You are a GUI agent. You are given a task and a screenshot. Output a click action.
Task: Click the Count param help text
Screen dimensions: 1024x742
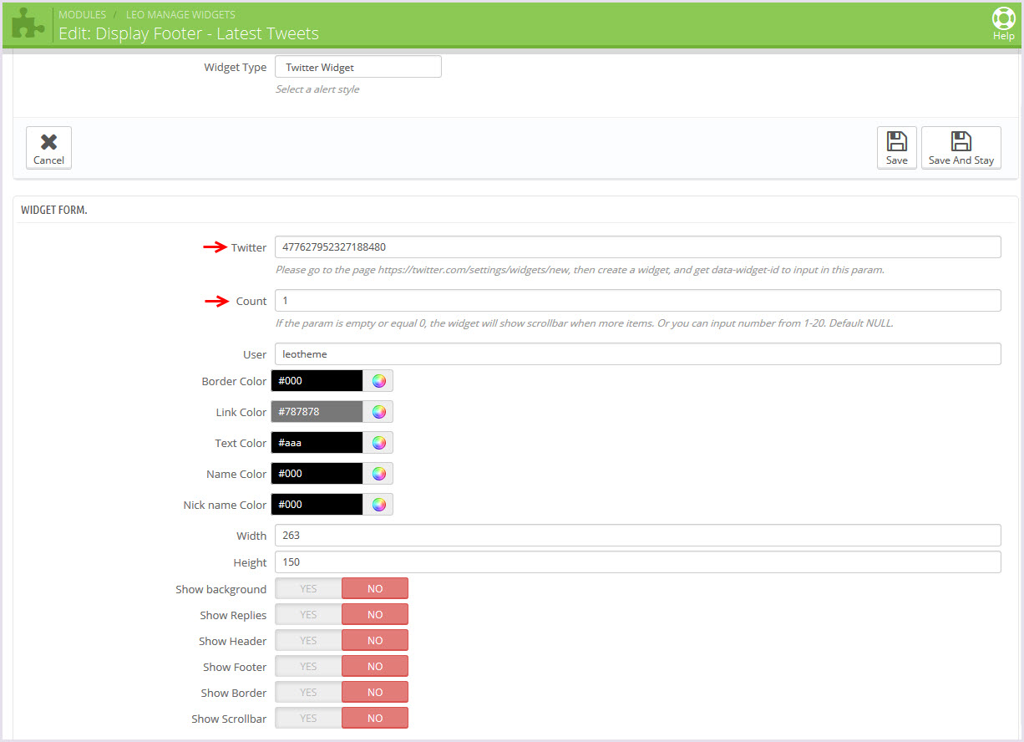[584, 323]
